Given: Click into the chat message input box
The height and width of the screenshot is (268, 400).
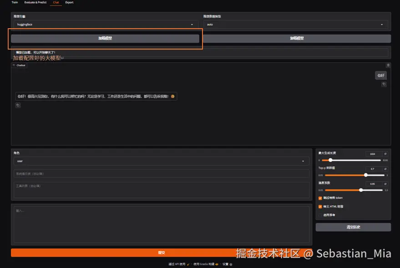Looking at the screenshot, I should pyautogui.click(x=161, y=224).
